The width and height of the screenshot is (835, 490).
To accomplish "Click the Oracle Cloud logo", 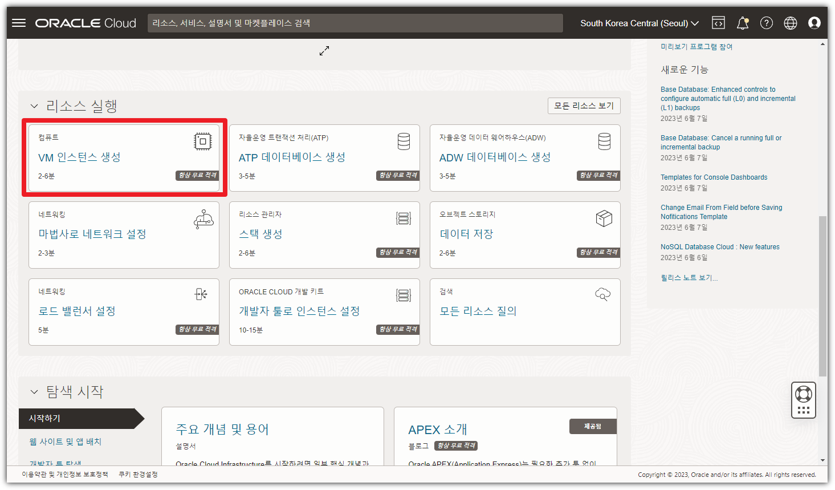I will [85, 23].
